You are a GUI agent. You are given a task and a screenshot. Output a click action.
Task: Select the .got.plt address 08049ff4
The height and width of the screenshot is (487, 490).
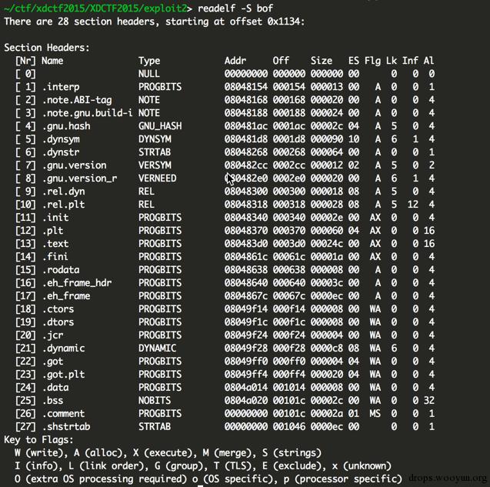tap(246, 374)
